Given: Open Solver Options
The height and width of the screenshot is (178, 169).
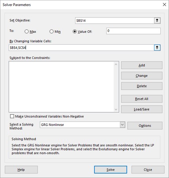Looking at the screenshot, I should click(145, 126).
